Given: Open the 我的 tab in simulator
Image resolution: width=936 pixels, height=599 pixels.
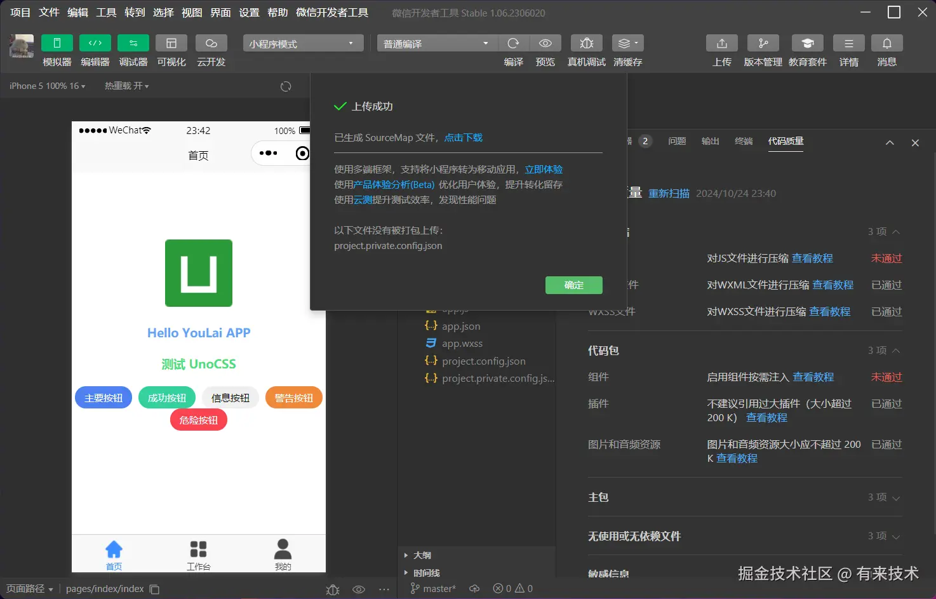Looking at the screenshot, I should (x=283, y=555).
